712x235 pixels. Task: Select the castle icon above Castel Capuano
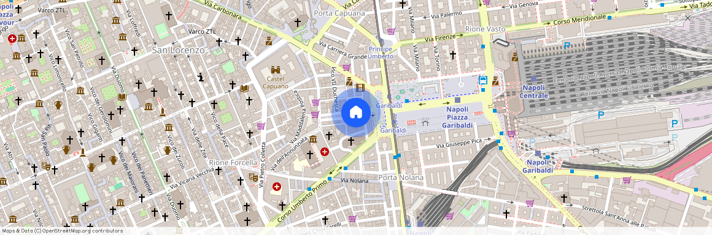point(275,70)
